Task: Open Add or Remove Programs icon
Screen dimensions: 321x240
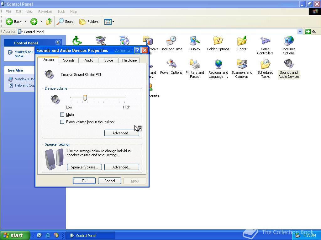Action: (x=124, y=40)
